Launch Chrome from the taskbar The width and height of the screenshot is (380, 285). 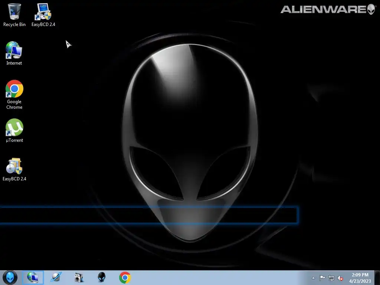point(125,278)
